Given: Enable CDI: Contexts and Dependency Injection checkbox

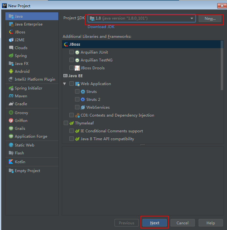Looking at the screenshot, I should tap(72, 115).
